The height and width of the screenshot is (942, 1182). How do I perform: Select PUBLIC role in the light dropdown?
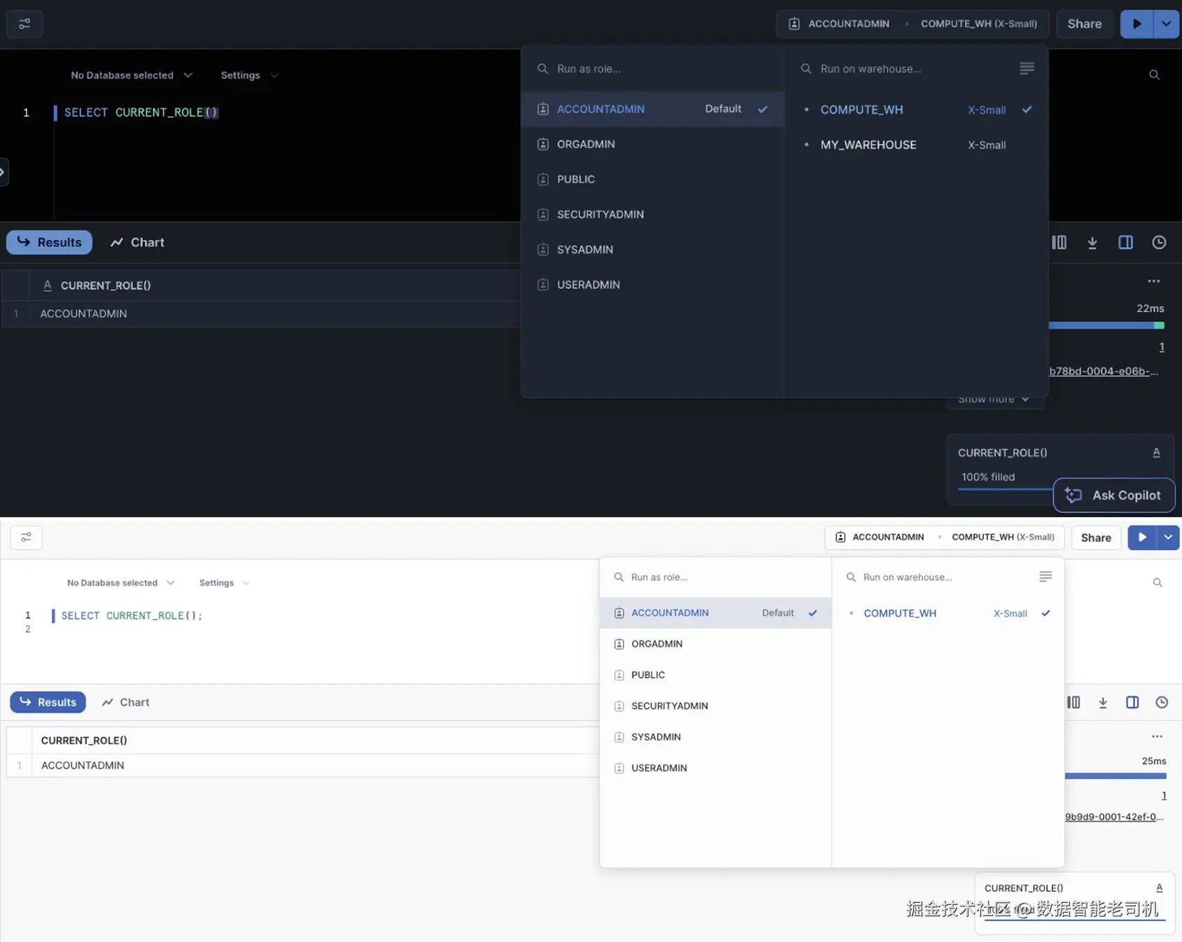[716, 675]
